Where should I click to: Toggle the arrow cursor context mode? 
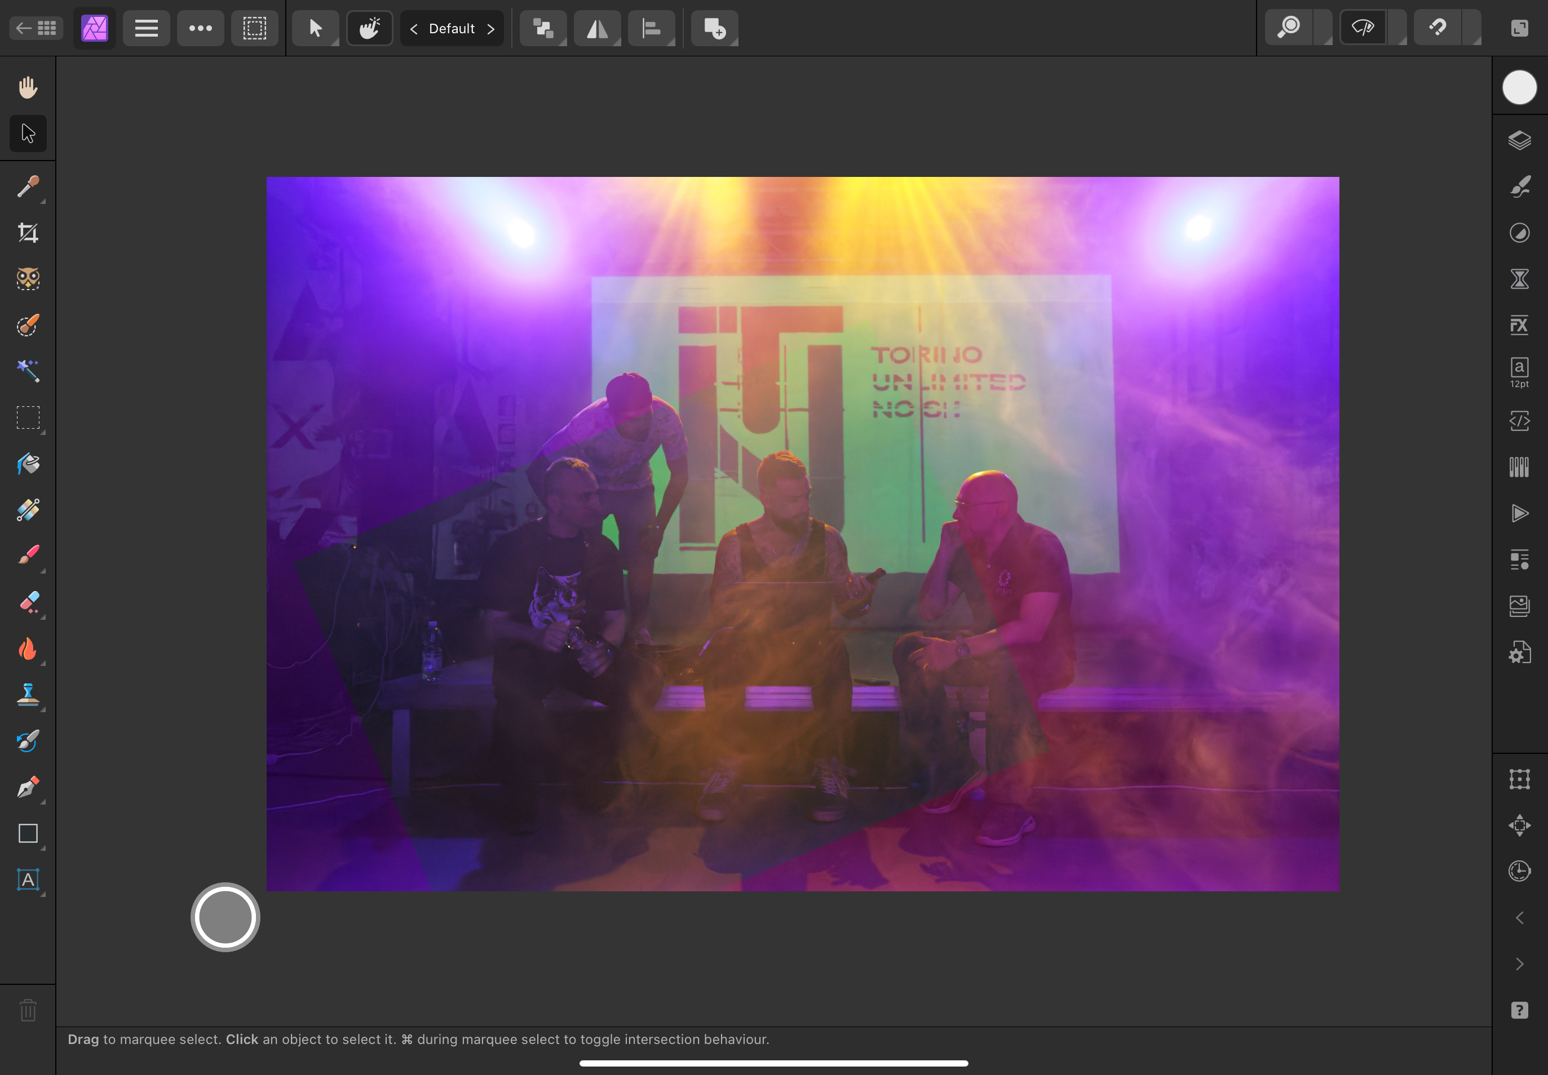pos(315,28)
